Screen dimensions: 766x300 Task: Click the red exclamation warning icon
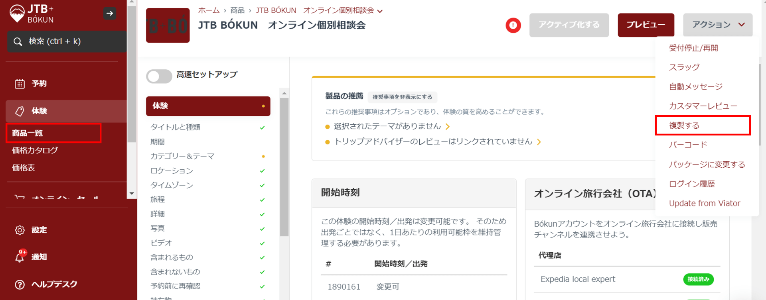point(513,25)
